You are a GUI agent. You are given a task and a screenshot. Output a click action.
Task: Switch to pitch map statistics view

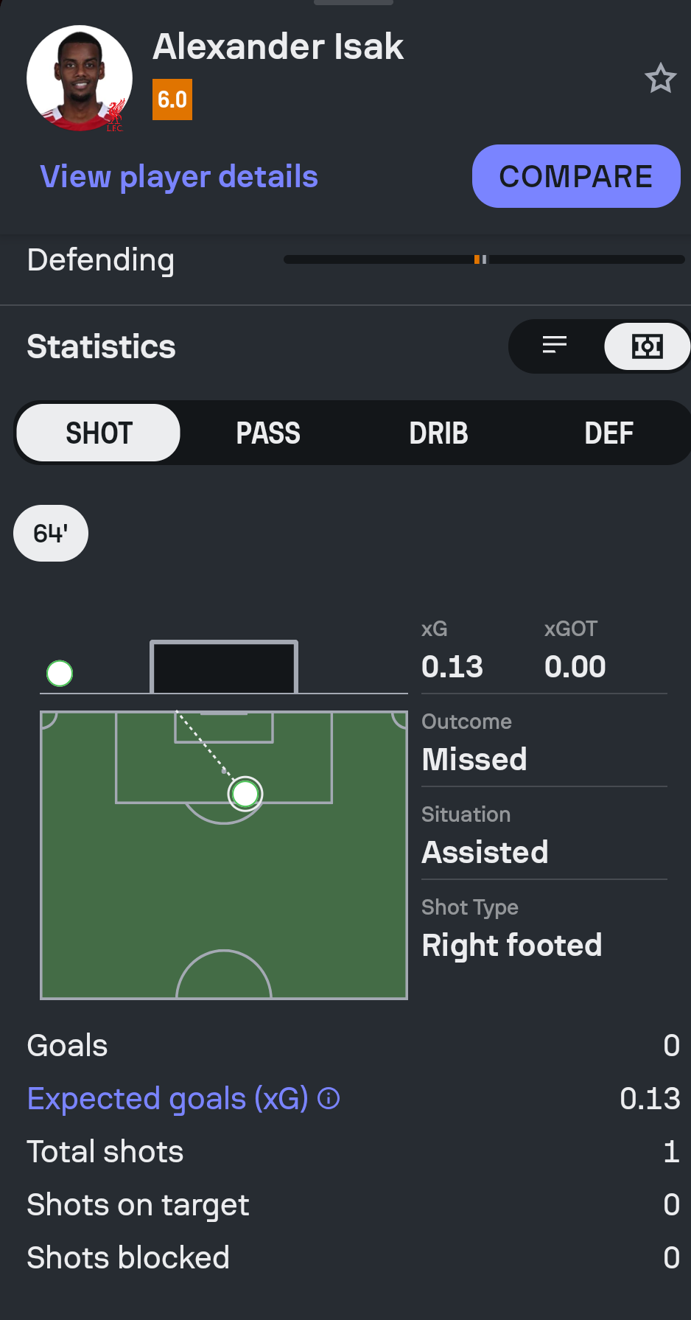[x=647, y=346]
